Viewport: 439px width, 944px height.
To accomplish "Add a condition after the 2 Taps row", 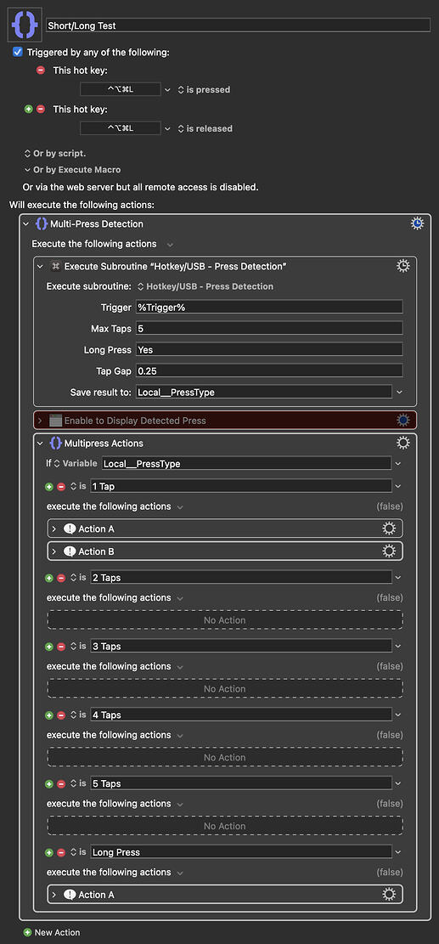I will (49, 577).
